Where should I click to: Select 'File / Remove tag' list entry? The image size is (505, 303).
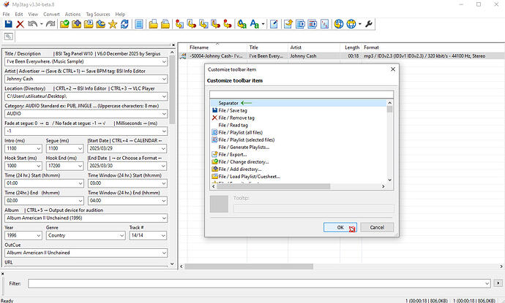[236, 118]
